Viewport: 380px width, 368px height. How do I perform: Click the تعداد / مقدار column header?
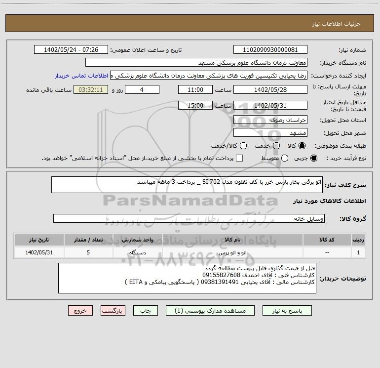pos(88,240)
